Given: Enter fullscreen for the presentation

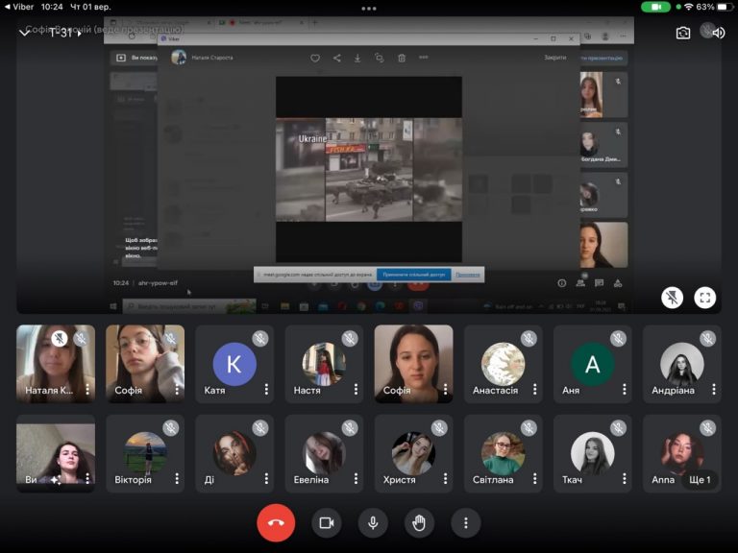Looking at the screenshot, I should click(704, 298).
